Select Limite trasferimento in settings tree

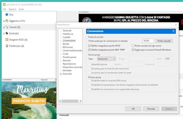(73, 50)
